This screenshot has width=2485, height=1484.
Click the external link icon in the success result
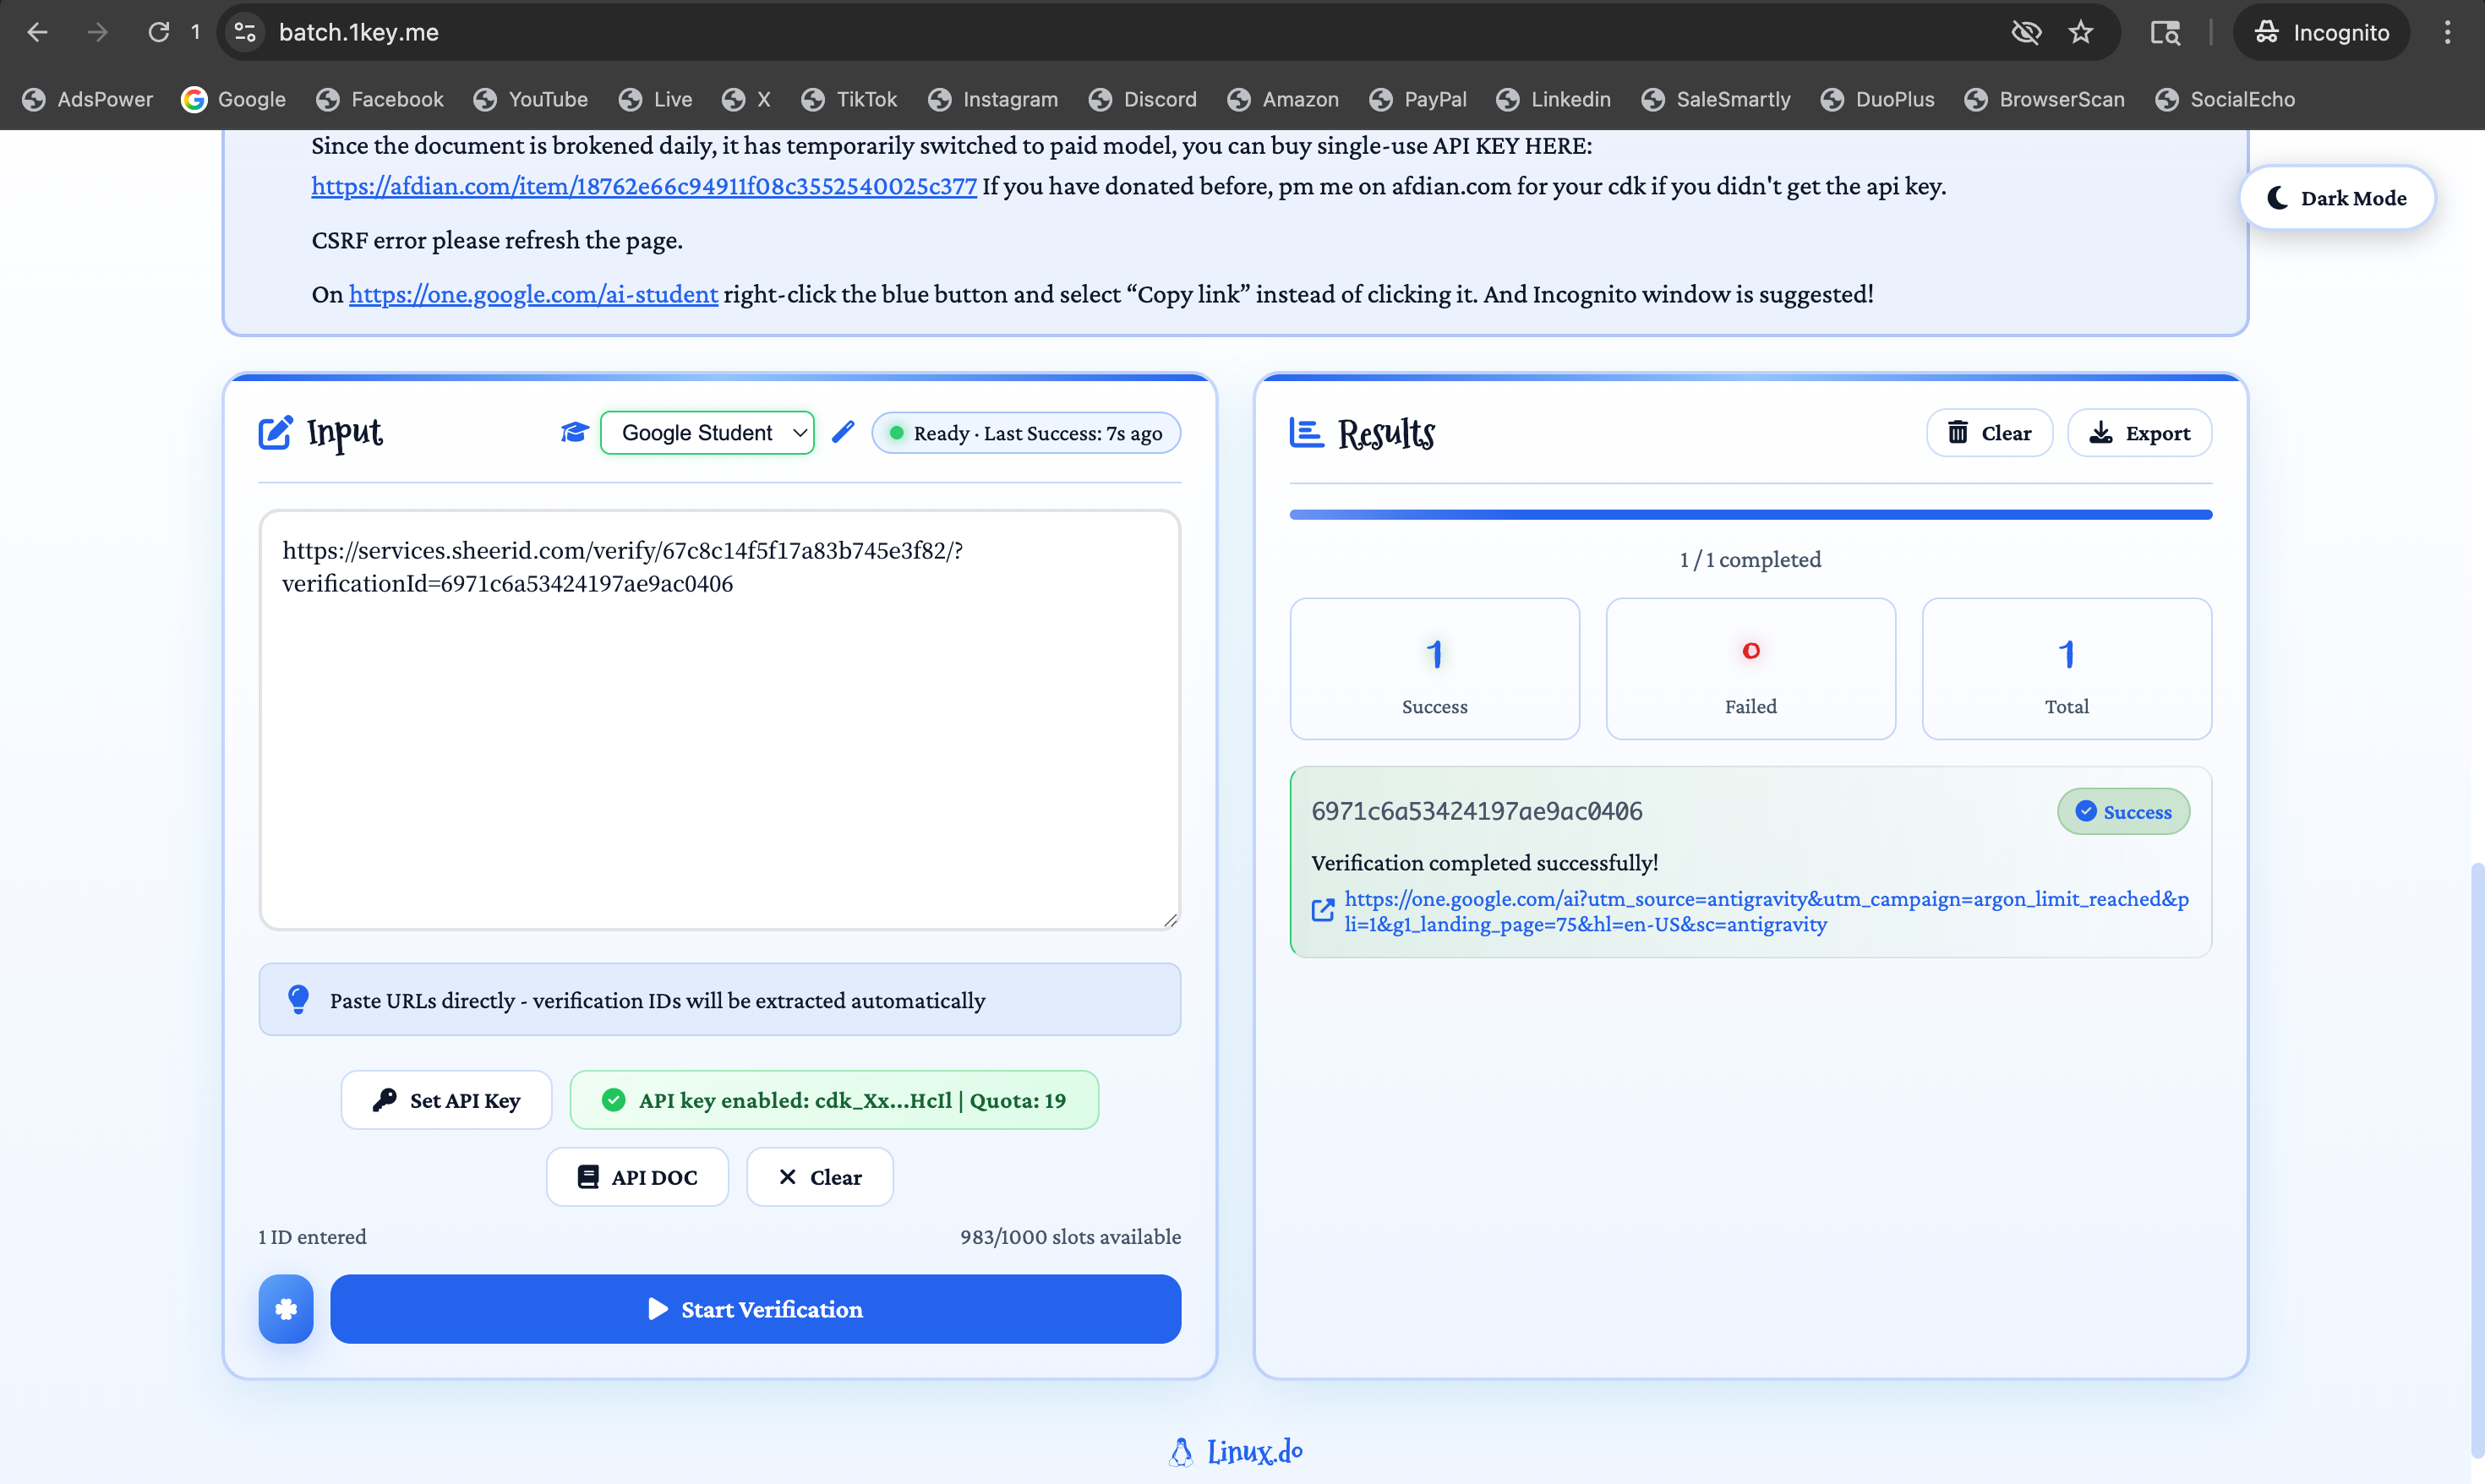[x=1322, y=910]
